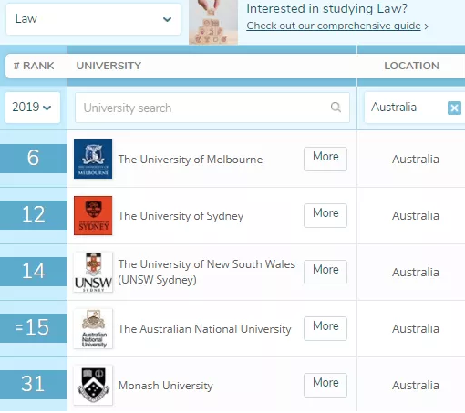Click the University of Melbourne logo
This screenshot has width=465, height=413.
point(93,159)
